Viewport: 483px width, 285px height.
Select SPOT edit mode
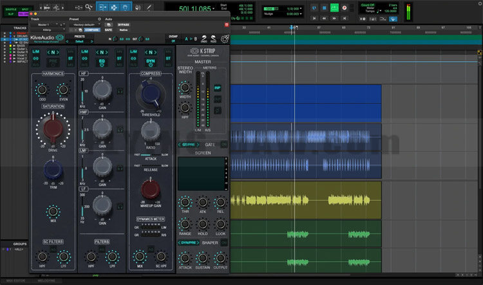[x=24, y=10]
